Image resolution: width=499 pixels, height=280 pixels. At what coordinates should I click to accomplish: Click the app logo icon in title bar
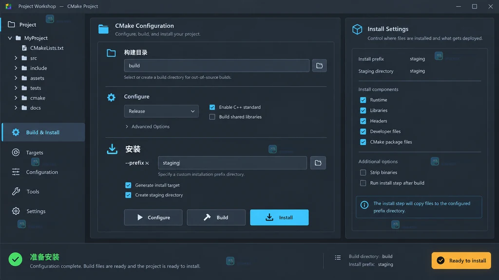(9, 6)
